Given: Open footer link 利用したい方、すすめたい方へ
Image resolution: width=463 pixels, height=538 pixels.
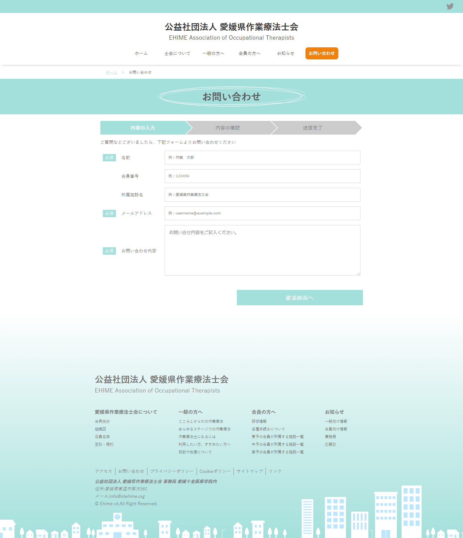Looking at the screenshot, I should tap(205, 444).
